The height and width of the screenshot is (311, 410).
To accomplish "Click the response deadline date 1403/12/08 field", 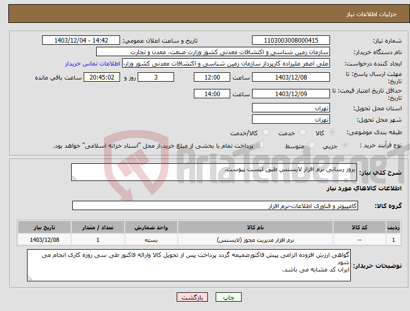I will coord(291,77).
